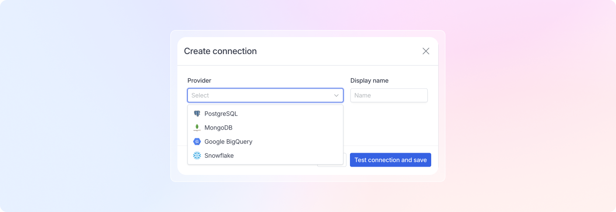Viewport: 616px width, 212px height.
Task: Click the MongoDB leaf icon
Action: 197,128
